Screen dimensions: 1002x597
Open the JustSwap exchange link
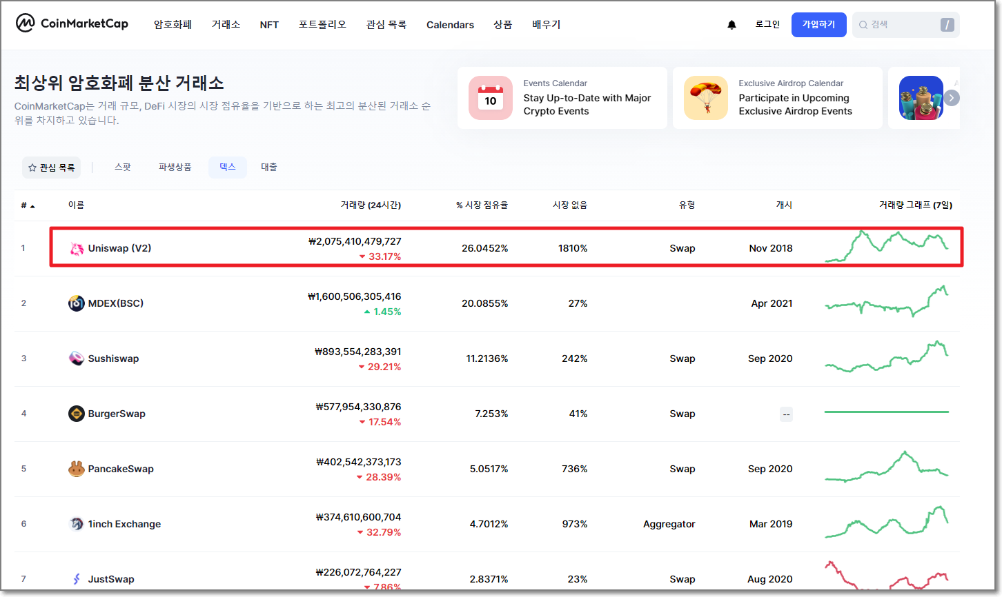tap(111, 579)
